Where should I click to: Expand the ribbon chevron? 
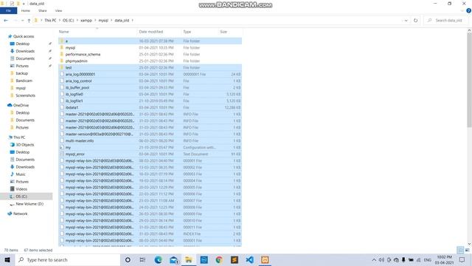click(x=462, y=10)
